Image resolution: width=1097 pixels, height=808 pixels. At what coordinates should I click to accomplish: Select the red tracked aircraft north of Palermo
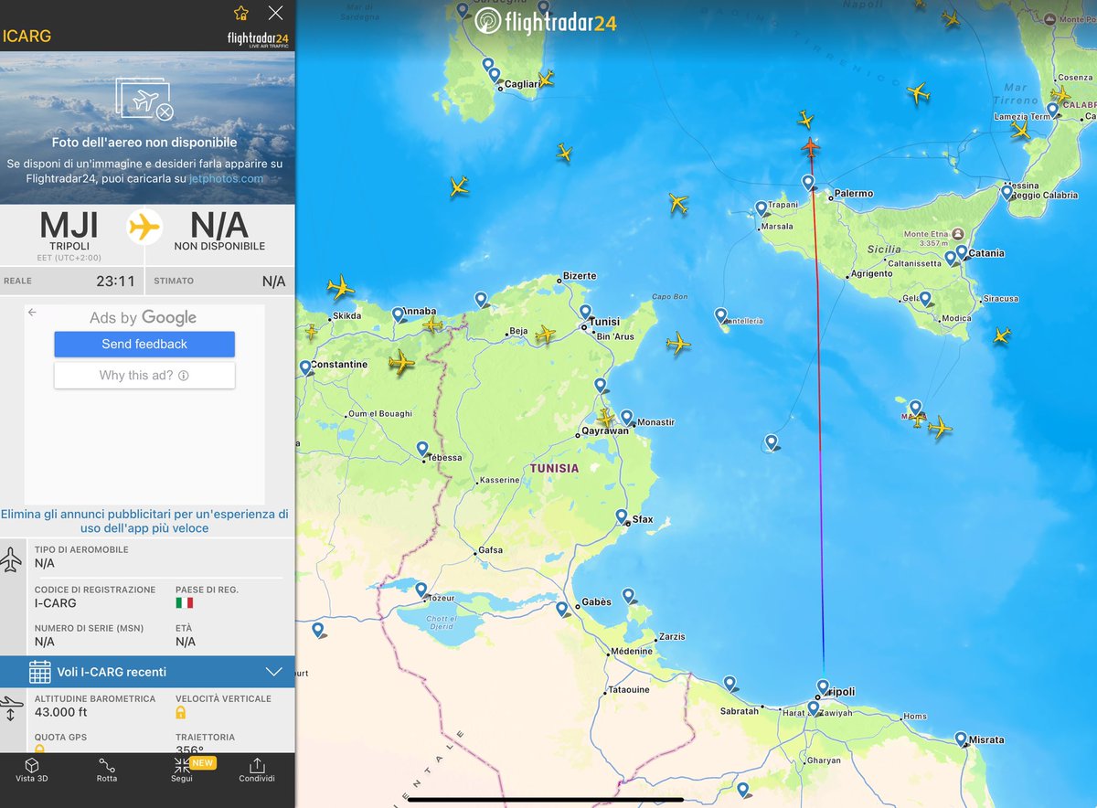pyautogui.click(x=810, y=146)
